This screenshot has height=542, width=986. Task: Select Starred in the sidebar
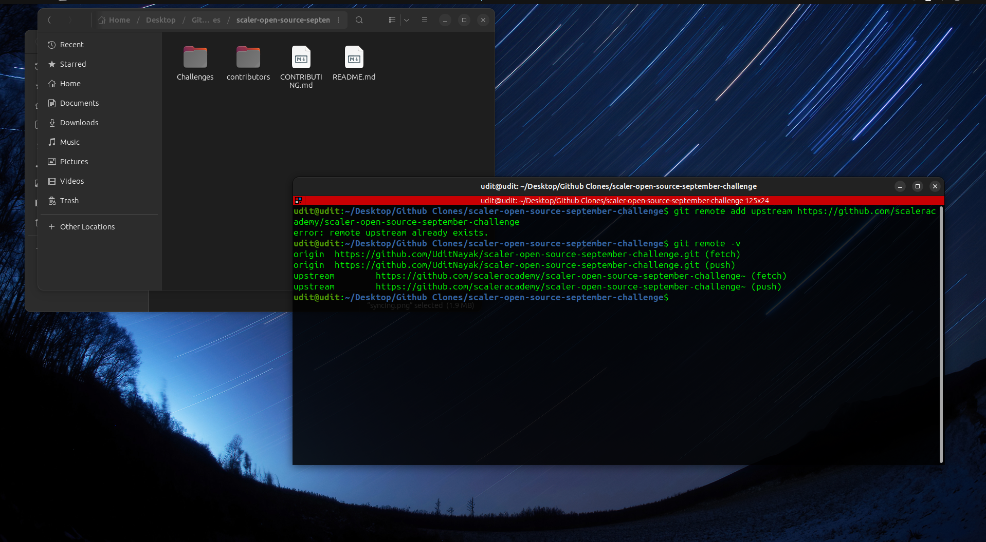tap(72, 64)
